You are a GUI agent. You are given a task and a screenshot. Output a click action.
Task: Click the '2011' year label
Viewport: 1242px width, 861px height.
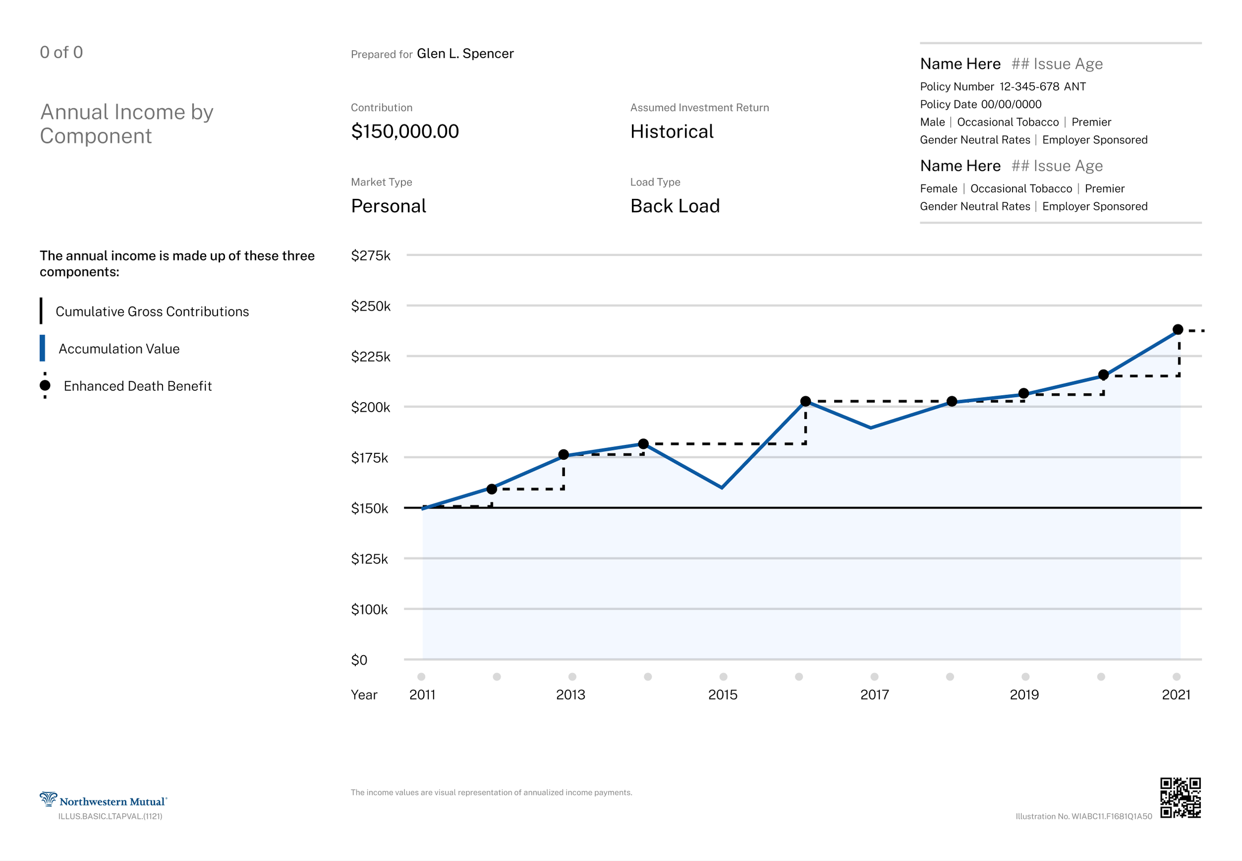pyautogui.click(x=422, y=694)
